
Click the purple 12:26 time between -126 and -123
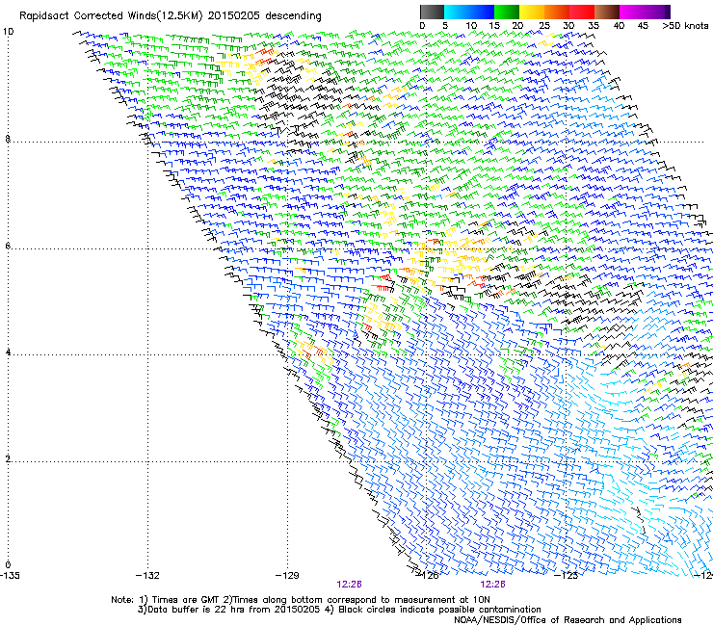click(493, 585)
